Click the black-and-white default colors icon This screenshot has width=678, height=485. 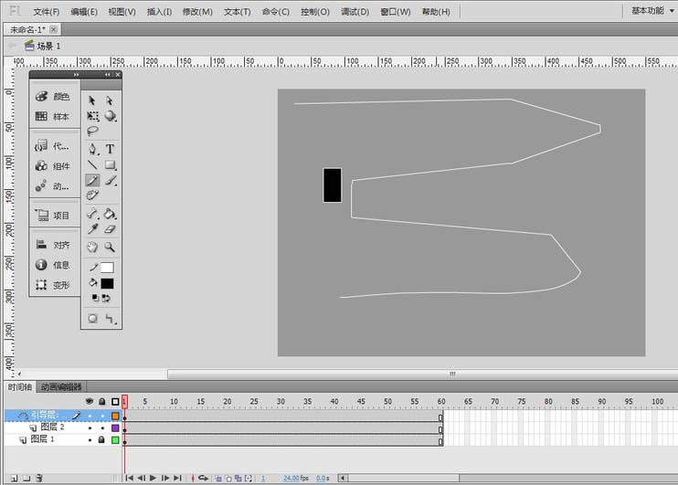click(x=95, y=298)
